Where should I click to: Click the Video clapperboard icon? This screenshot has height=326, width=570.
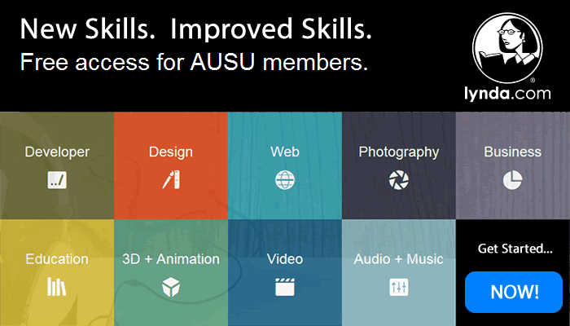click(285, 287)
